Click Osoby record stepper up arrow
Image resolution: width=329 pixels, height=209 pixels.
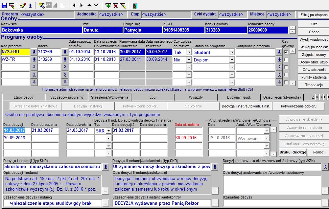pyautogui.click(x=292, y=28)
